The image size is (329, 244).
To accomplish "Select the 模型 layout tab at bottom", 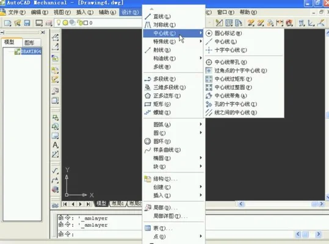I will pos(101,203).
